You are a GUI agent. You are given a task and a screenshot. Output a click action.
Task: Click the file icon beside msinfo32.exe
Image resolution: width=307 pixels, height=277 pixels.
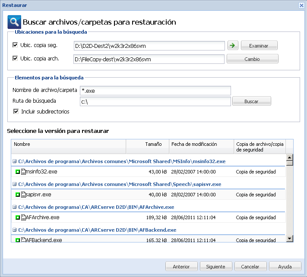coord(23,172)
